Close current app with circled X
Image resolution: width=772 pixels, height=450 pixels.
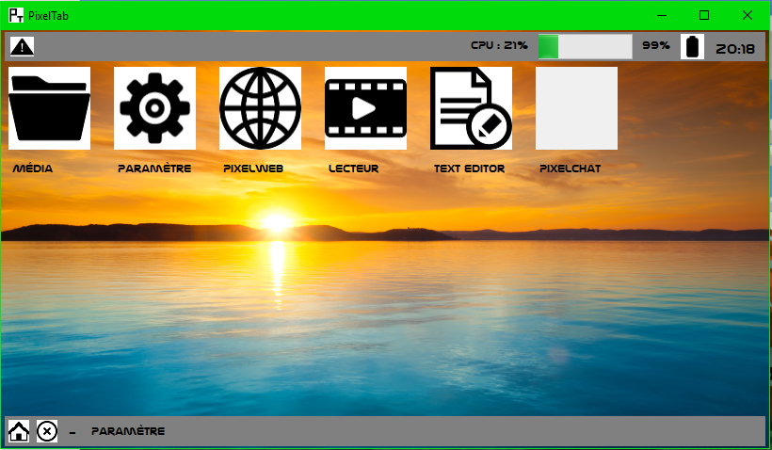47,431
